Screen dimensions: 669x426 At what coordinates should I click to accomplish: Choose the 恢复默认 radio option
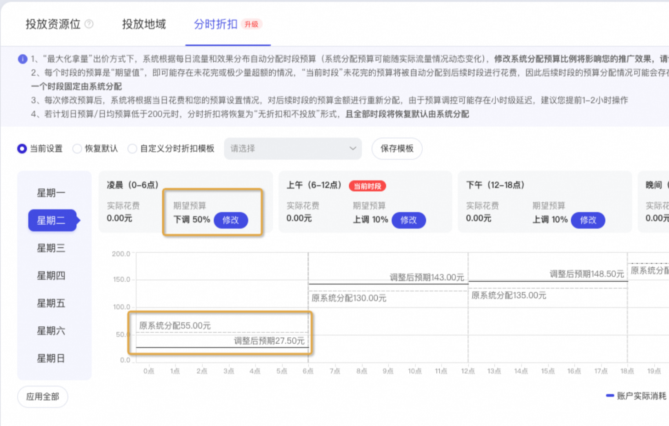[x=77, y=148]
